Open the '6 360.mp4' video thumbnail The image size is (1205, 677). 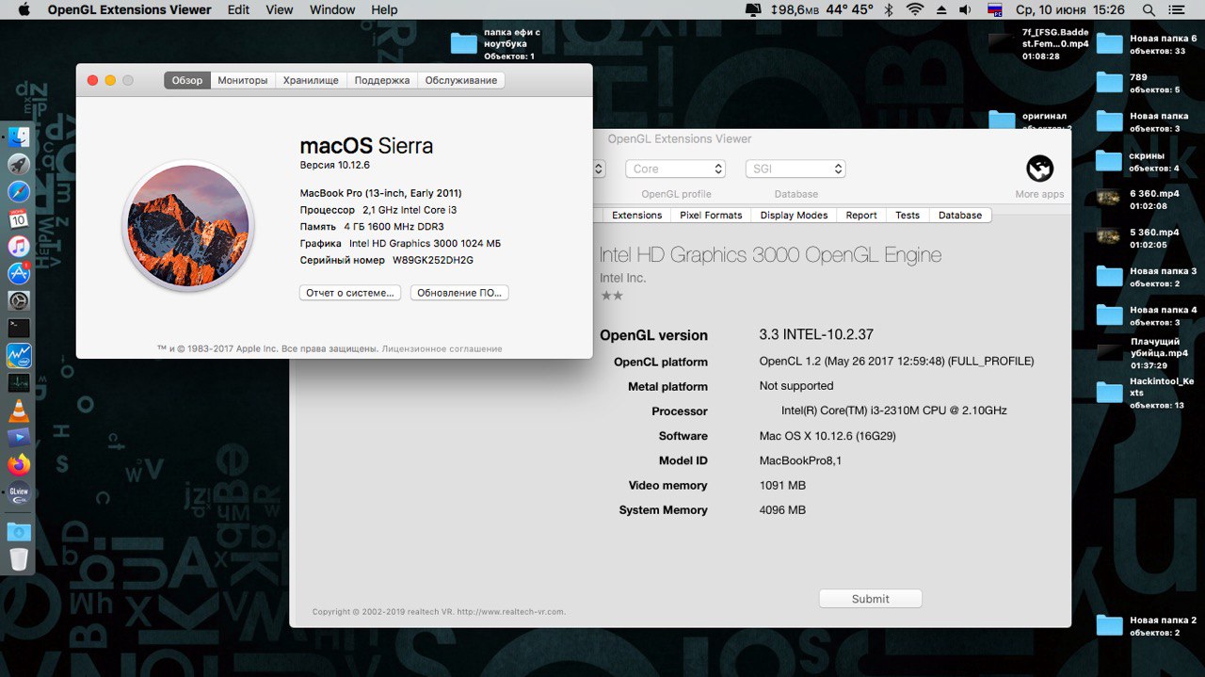click(1110, 199)
